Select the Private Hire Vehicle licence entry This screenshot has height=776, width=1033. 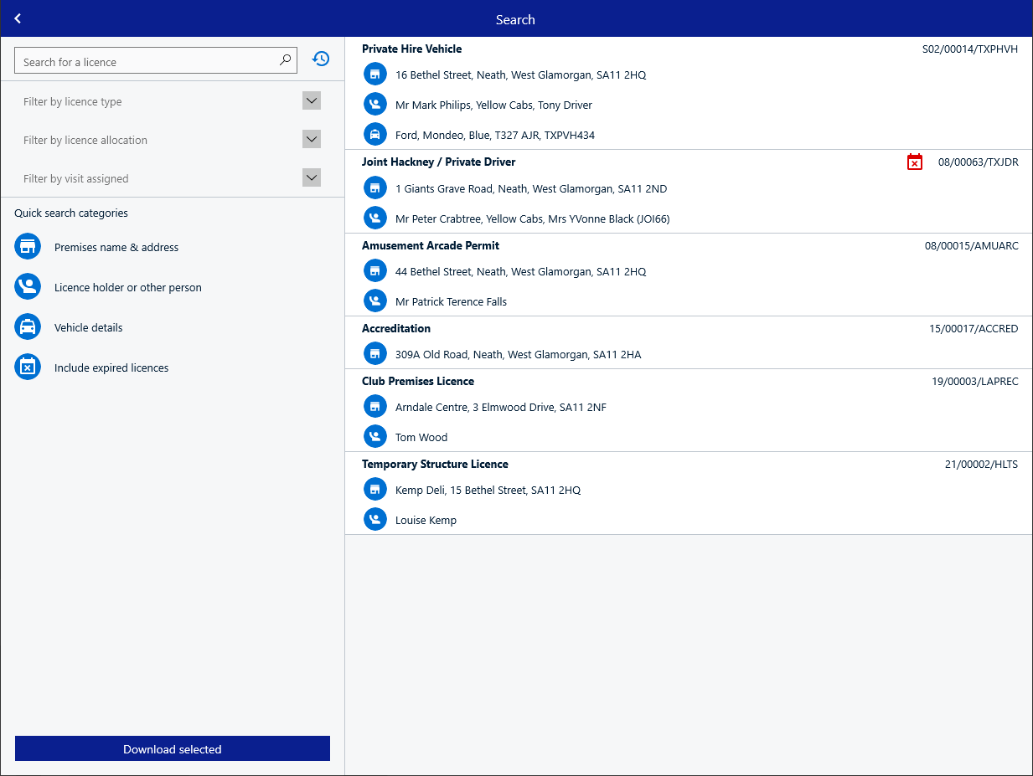coord(689,93)
